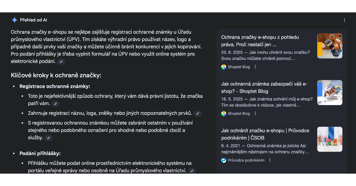
Task: Open more options beside Průvodce podnikáním
Action: 270,160
